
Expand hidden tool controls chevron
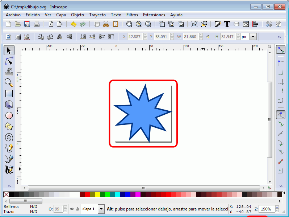pos(279,37)
